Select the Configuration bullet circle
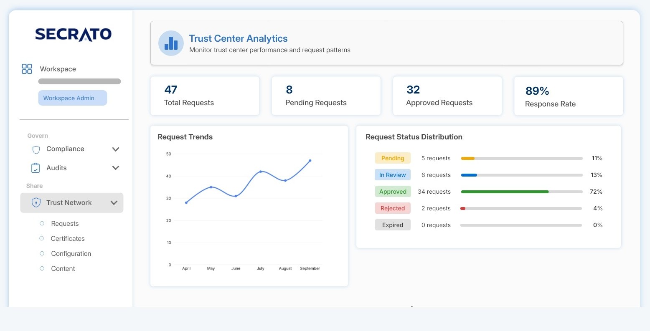This screenshot has width=650, height=331. pyautogui.click(x=42, y=253)
